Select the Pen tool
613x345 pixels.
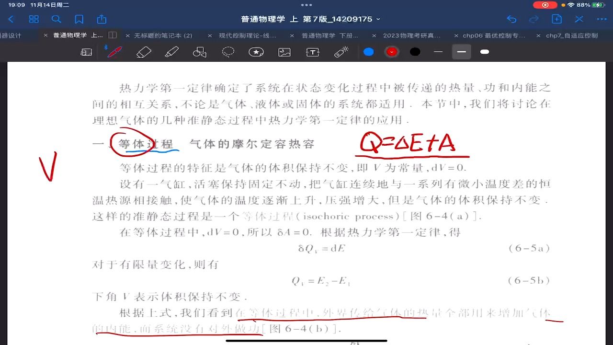coord(114,52)
